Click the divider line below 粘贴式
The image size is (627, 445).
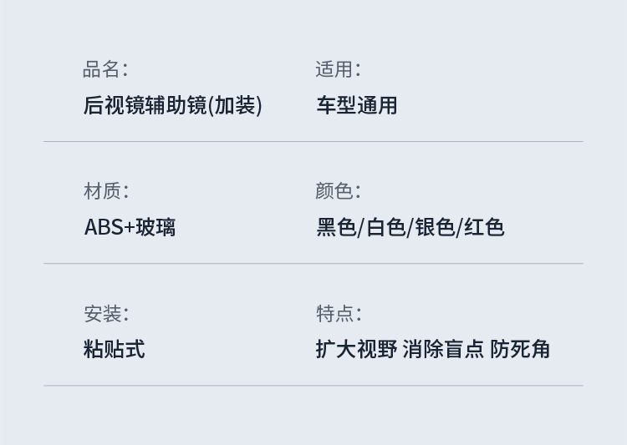(x=313, y=386)
